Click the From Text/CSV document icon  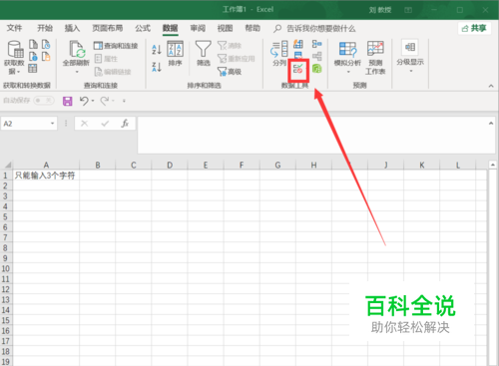[33, 44]
